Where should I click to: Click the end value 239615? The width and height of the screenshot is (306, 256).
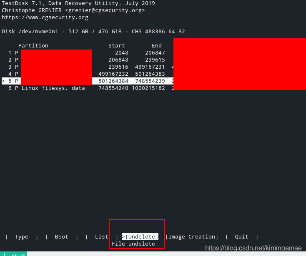coord(155,60)
